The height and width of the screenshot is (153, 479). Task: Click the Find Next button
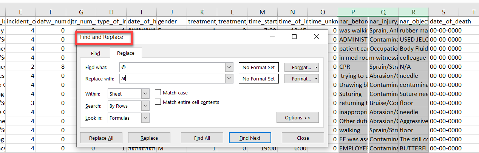[x=250, y=138]
